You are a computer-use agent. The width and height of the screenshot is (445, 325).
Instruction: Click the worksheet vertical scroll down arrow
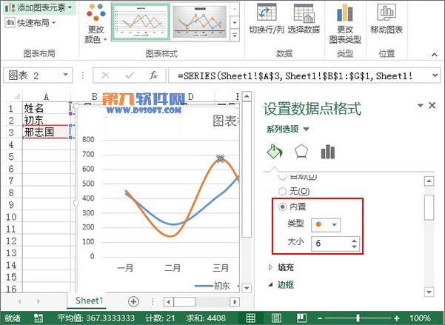(247, 288)
